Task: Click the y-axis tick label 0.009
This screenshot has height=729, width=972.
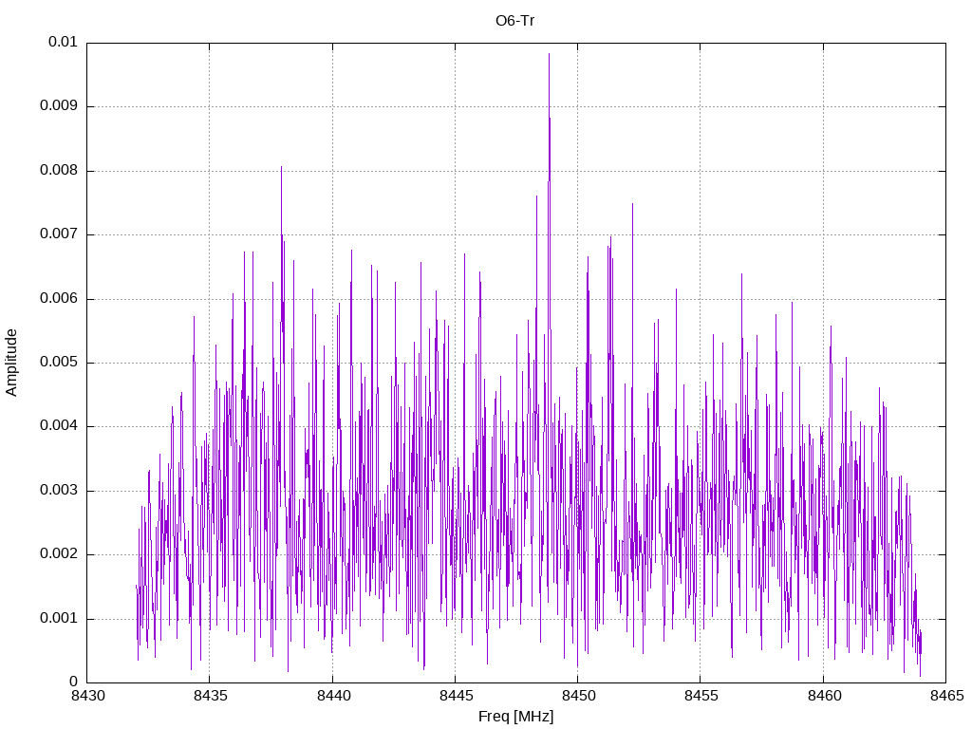Action: tap(59, 106)
